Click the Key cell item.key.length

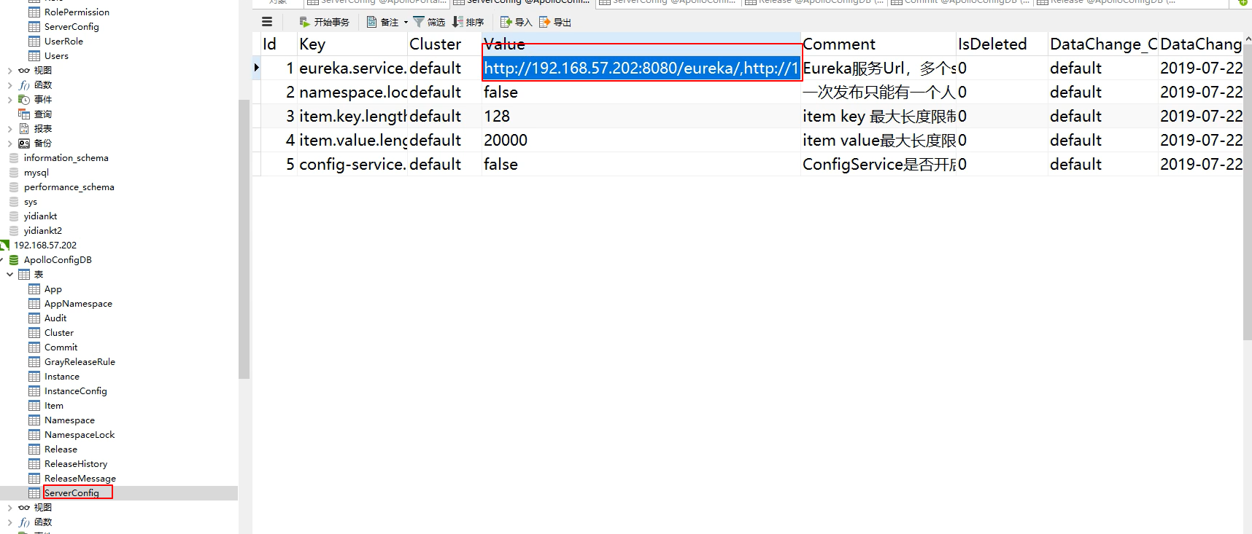coord(352,116)
